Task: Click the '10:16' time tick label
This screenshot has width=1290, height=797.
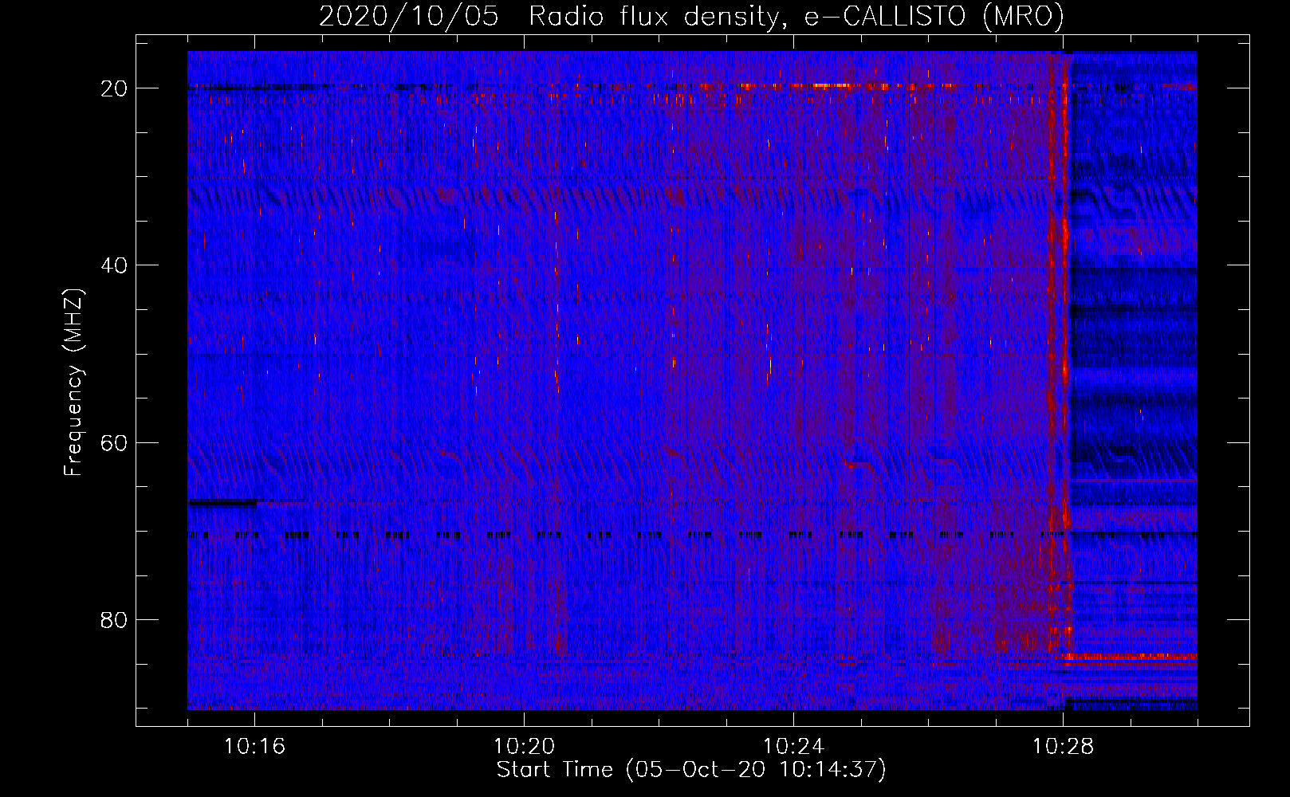Action: click(254, 746)
